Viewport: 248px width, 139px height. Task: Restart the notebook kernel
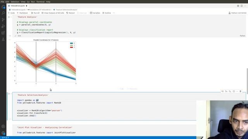click(71, 13)
